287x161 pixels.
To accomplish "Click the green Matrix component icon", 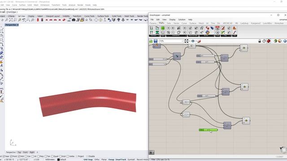I will tap(163, 28).
